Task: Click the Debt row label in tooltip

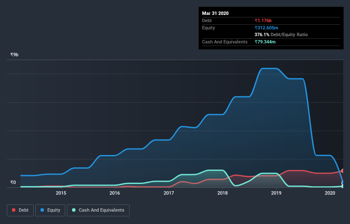Action: pos(207,20)
